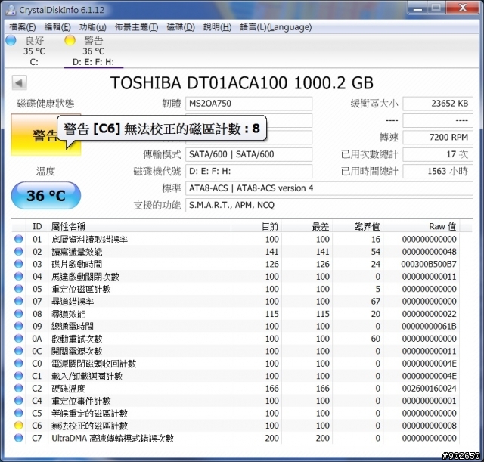This screenshot has height=462, width=484.
Task: Click the 最差 column header
Action: click(x=307, y=226)
